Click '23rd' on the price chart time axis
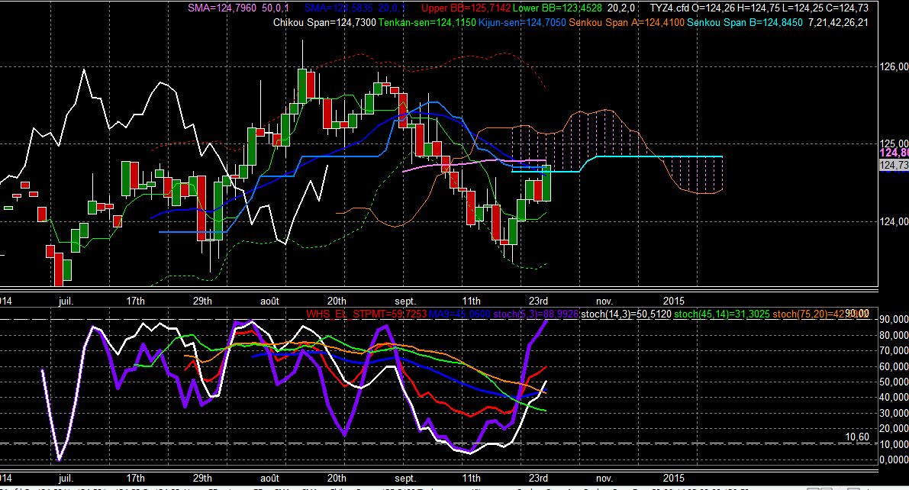 pyautogui.click(x=539, y=301)
